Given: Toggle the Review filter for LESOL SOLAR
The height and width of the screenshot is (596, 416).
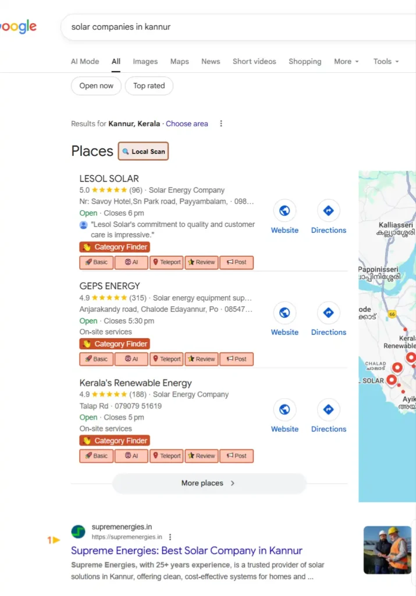Looking at the screenshot, I should [x=201, y=262].
